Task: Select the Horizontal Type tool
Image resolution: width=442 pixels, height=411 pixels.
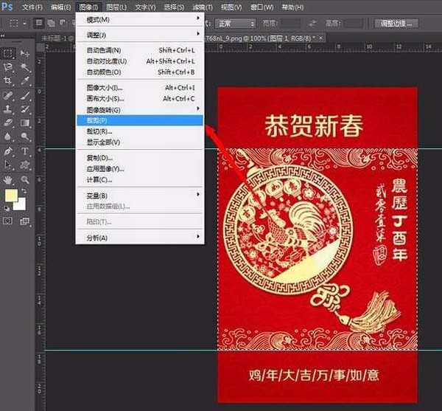Action: click(x=26, y=151)
